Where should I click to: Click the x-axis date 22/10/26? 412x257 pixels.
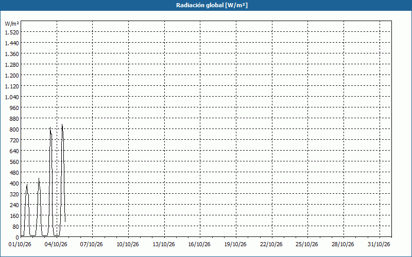(x=271, y=245)
